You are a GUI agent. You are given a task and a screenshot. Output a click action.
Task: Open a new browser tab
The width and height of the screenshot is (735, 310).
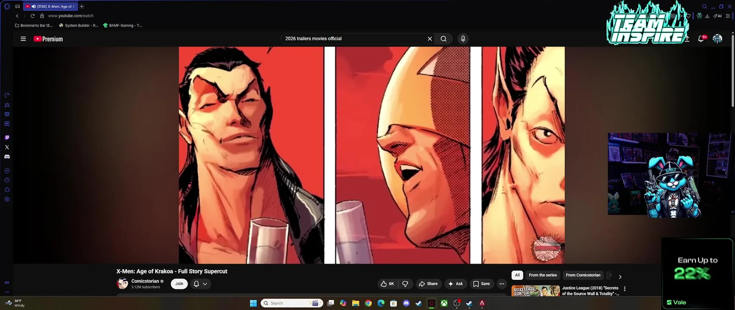pyautogui.click(x=81, y=6)
